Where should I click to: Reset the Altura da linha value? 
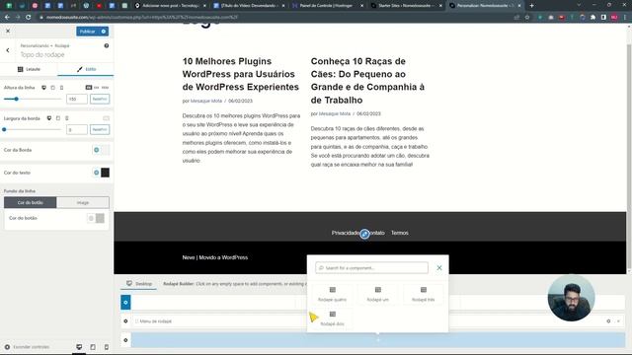tap(100, 99)
